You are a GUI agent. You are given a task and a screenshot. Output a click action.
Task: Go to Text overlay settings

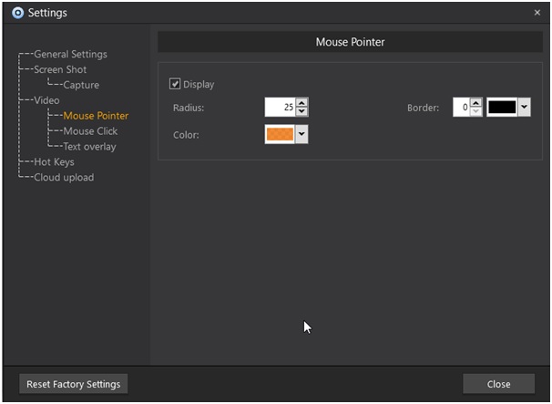pos(89,147)
